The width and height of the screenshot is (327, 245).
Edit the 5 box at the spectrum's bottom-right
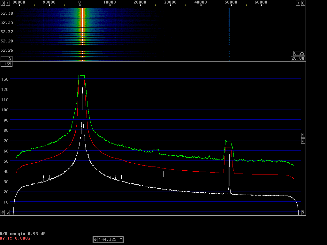click(303, 212)
